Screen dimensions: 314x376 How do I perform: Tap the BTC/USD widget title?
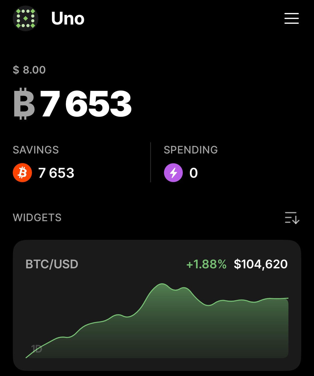coord(52,264)
